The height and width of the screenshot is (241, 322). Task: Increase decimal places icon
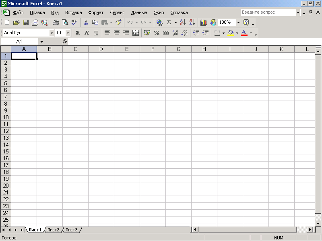175,33
